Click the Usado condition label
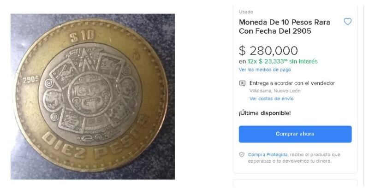Viewport: 369px width, 195px height. pyautogui.click(x=246, y=12)
